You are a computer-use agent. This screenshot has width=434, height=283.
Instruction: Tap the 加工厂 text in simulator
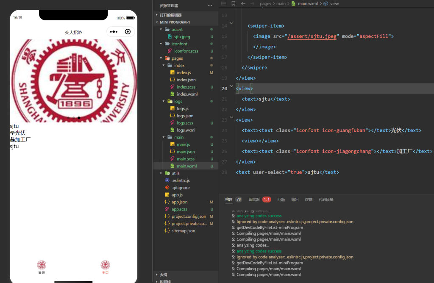(23, 140)
